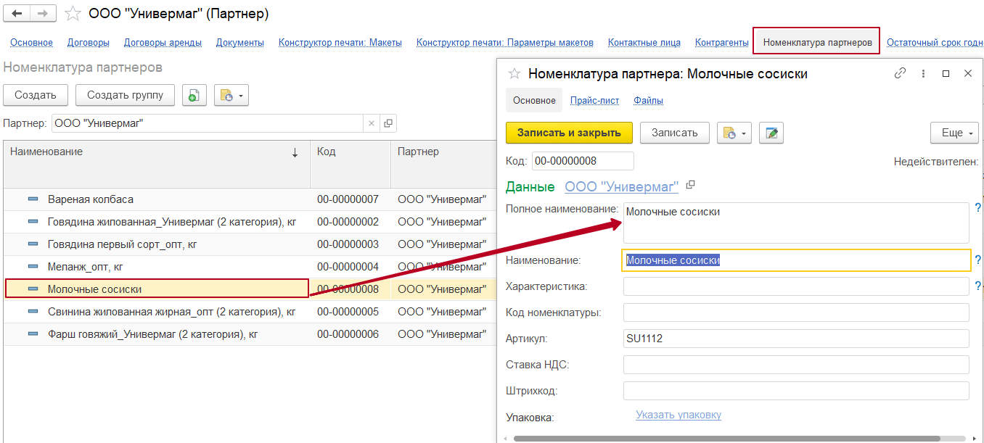The width and height of the screenshot is (984, 443).
Task: Open the Договоры аренды tab
Action: (x=163, y=43)
